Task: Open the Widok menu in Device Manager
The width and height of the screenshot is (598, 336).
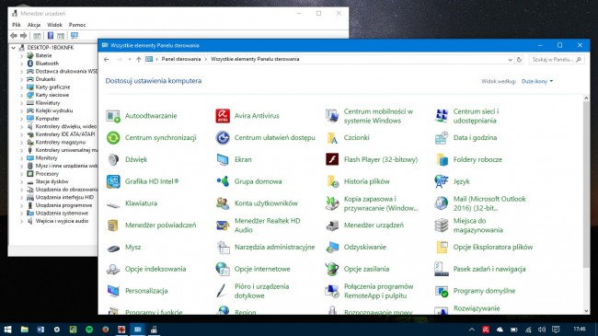Action: [x=54, y=25]
